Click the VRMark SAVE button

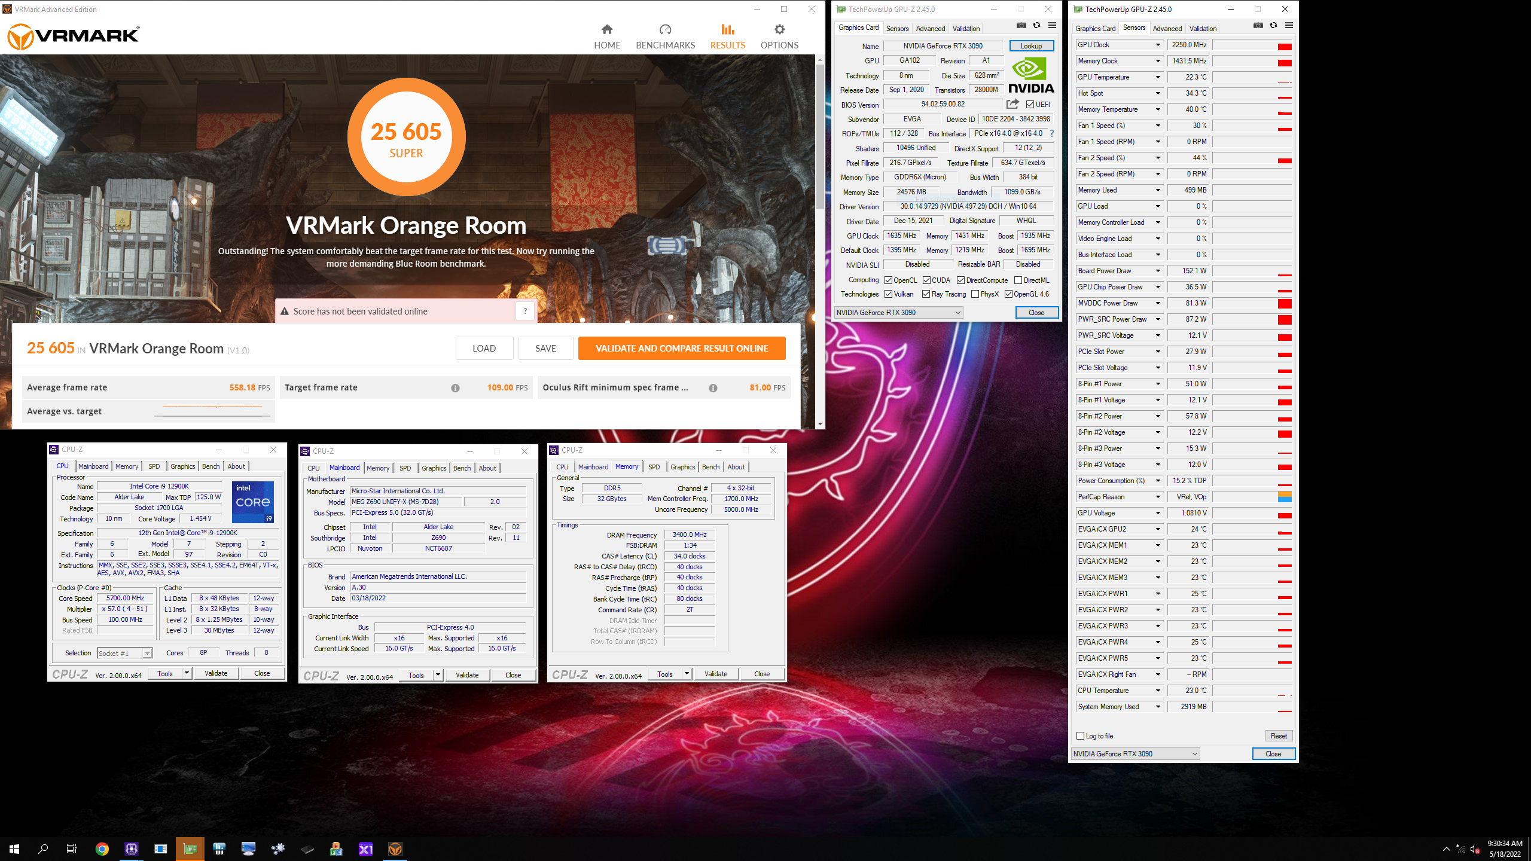[x=545, y=348]
